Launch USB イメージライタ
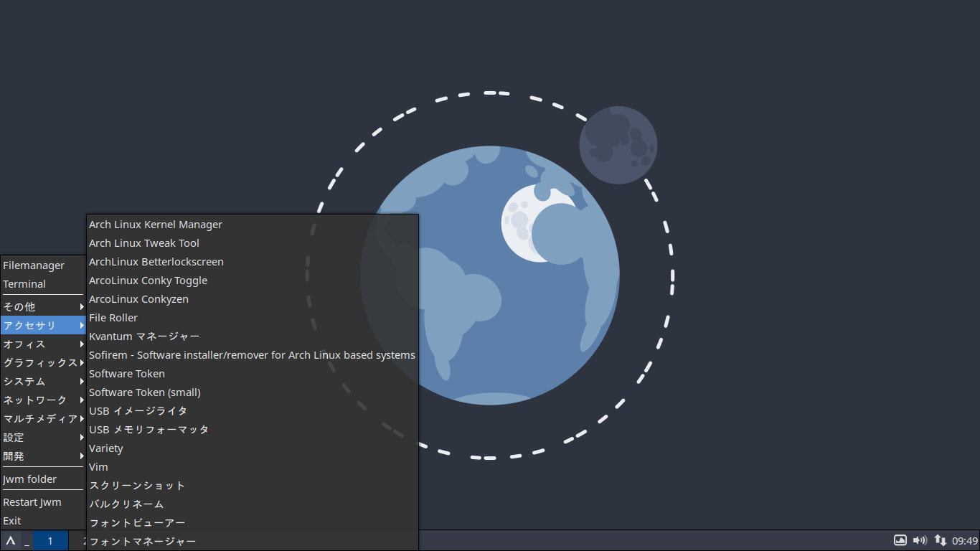This screenshot has height=551, width=980. pyautogui.click(x=253, y=411)
